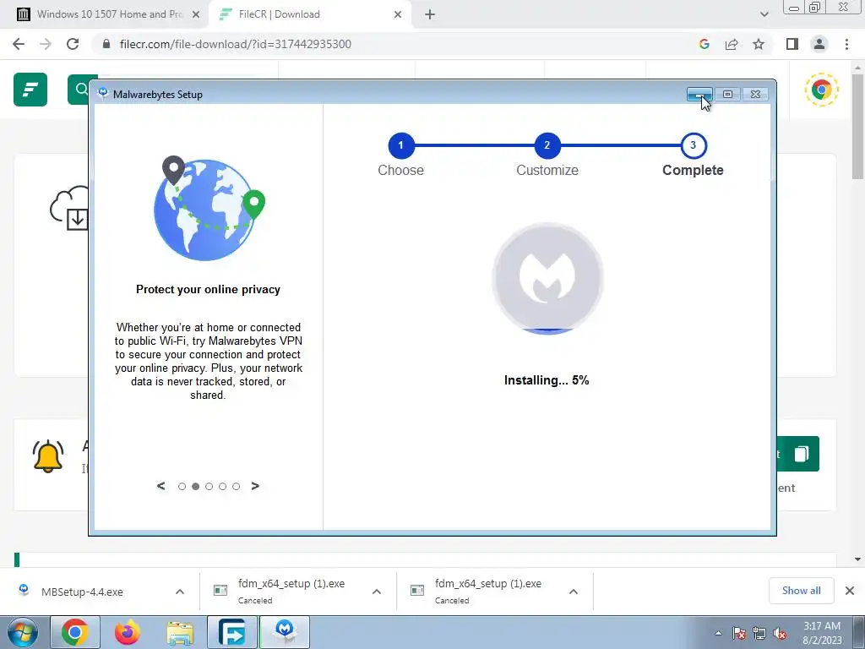Image resolution: width=865 pixels, height=649 pixels.
Task: Show next slide in Malwarebytes carousel
Action: tap(255, 486)
